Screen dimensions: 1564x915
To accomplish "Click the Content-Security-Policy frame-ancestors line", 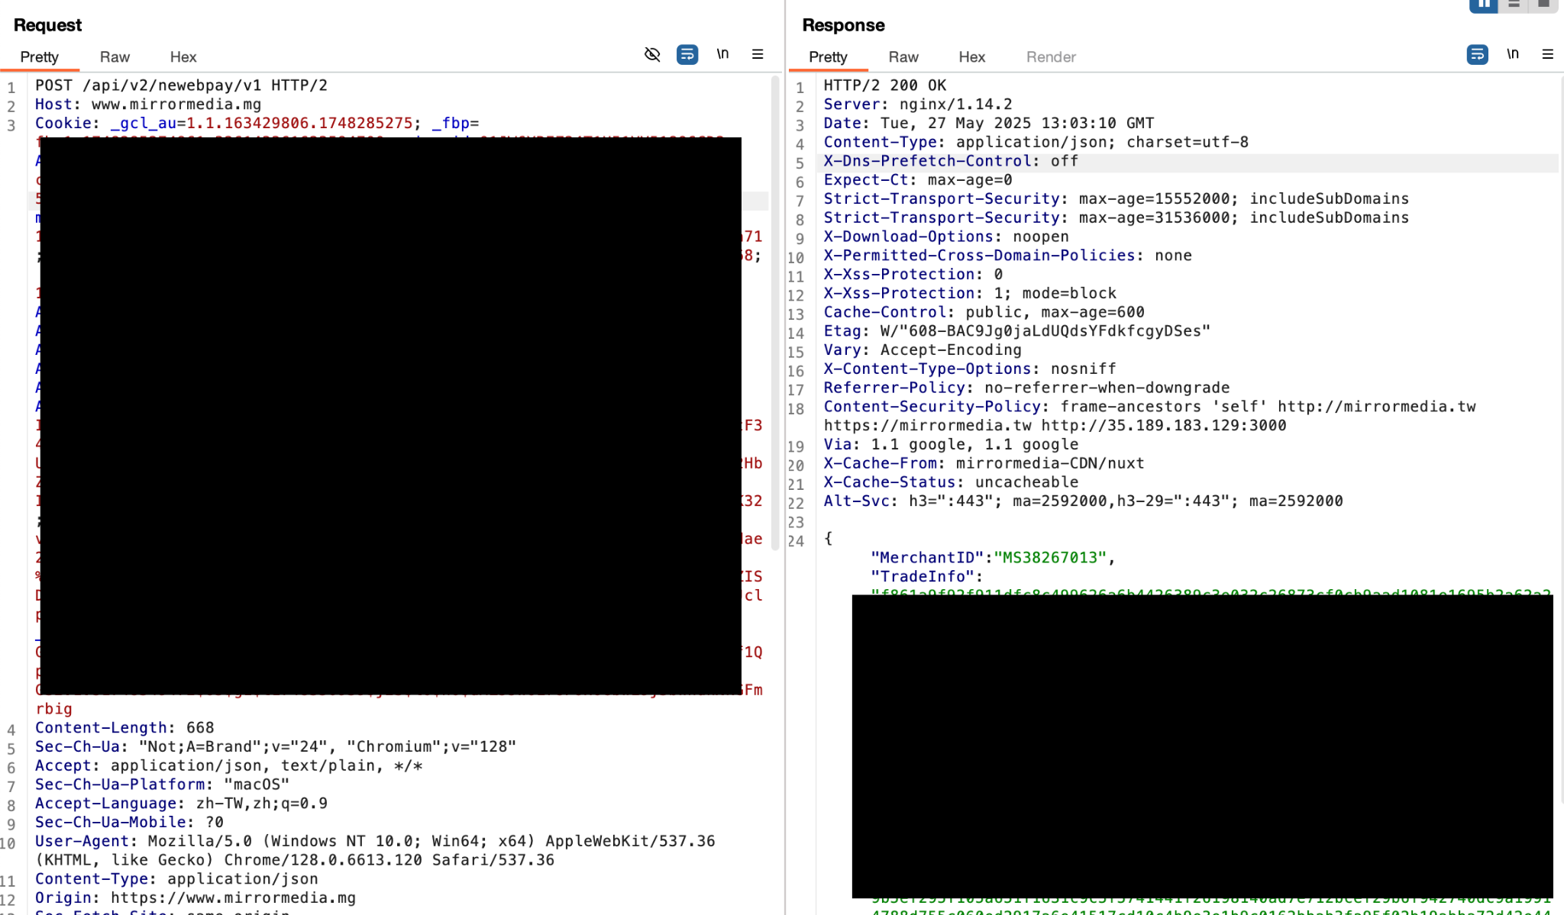I will click(x=1150, y=407).
